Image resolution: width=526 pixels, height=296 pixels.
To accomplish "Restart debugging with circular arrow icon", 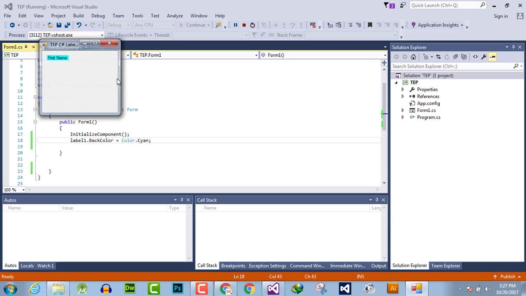I will (252, 25).
